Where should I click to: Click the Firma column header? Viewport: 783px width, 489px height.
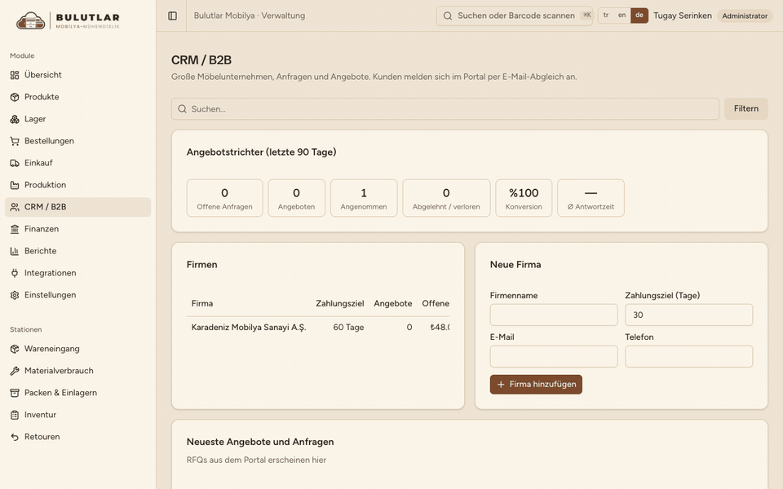coord(201,303)
